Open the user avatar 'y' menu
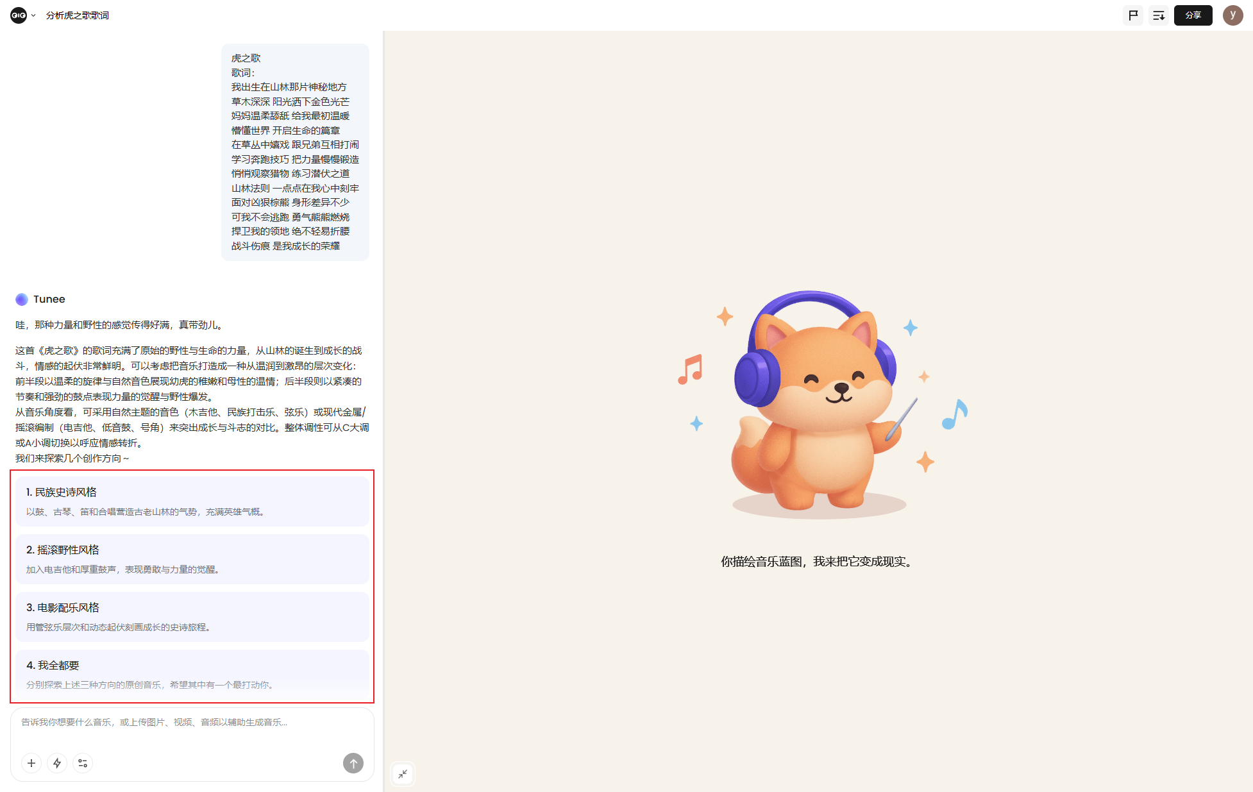The height and width of the screenshot is (792, 1253). [x=1232, y=15]
